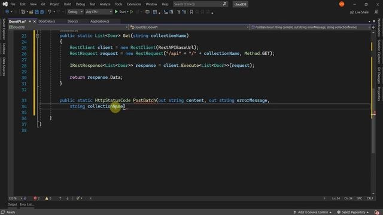Go to the previous issue with the up arrow

coord(60,198)
